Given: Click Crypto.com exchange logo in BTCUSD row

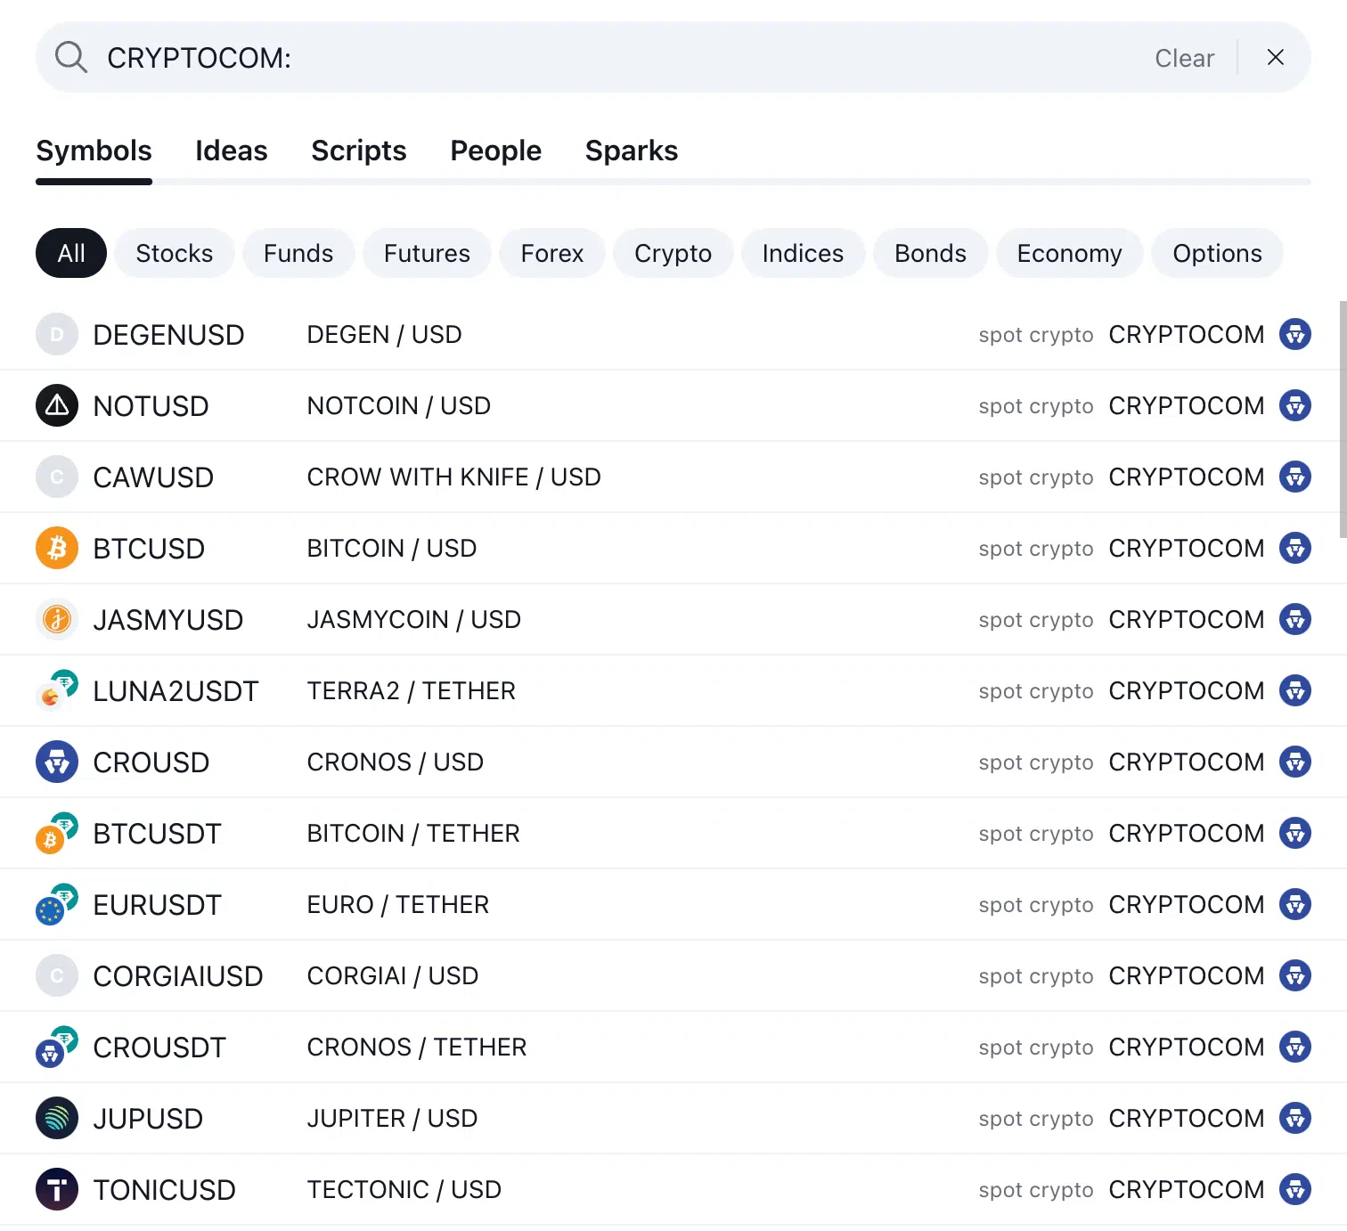Looking at the screenshot, I should pyautogui.click(x=1294, y=548).
